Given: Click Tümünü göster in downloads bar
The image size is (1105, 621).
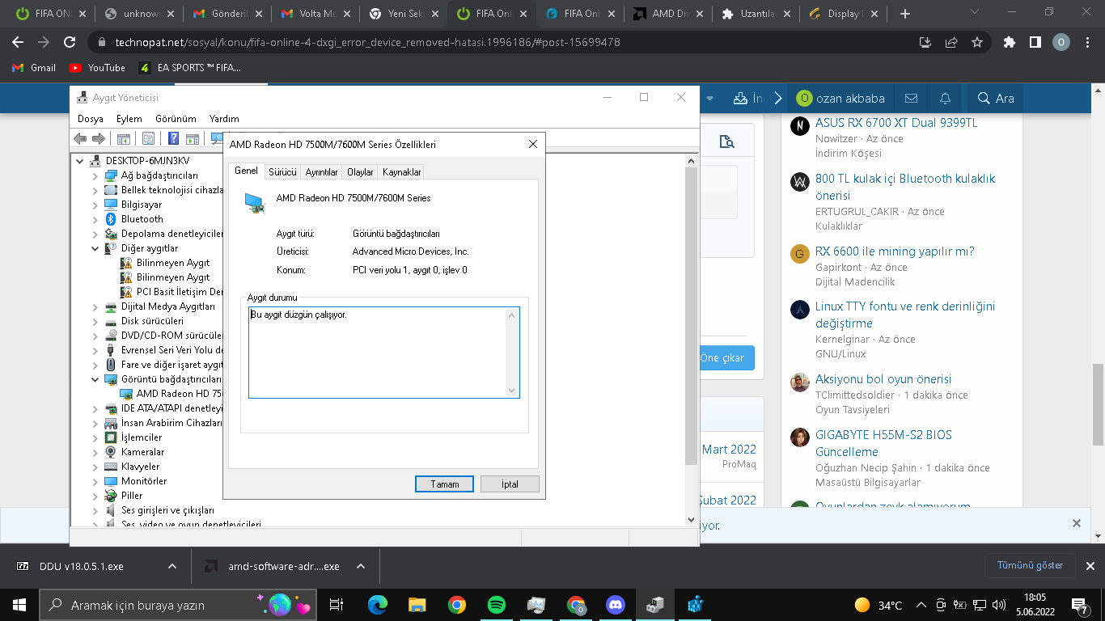Looking at the screenshot, I should (x=1030, y=565).
